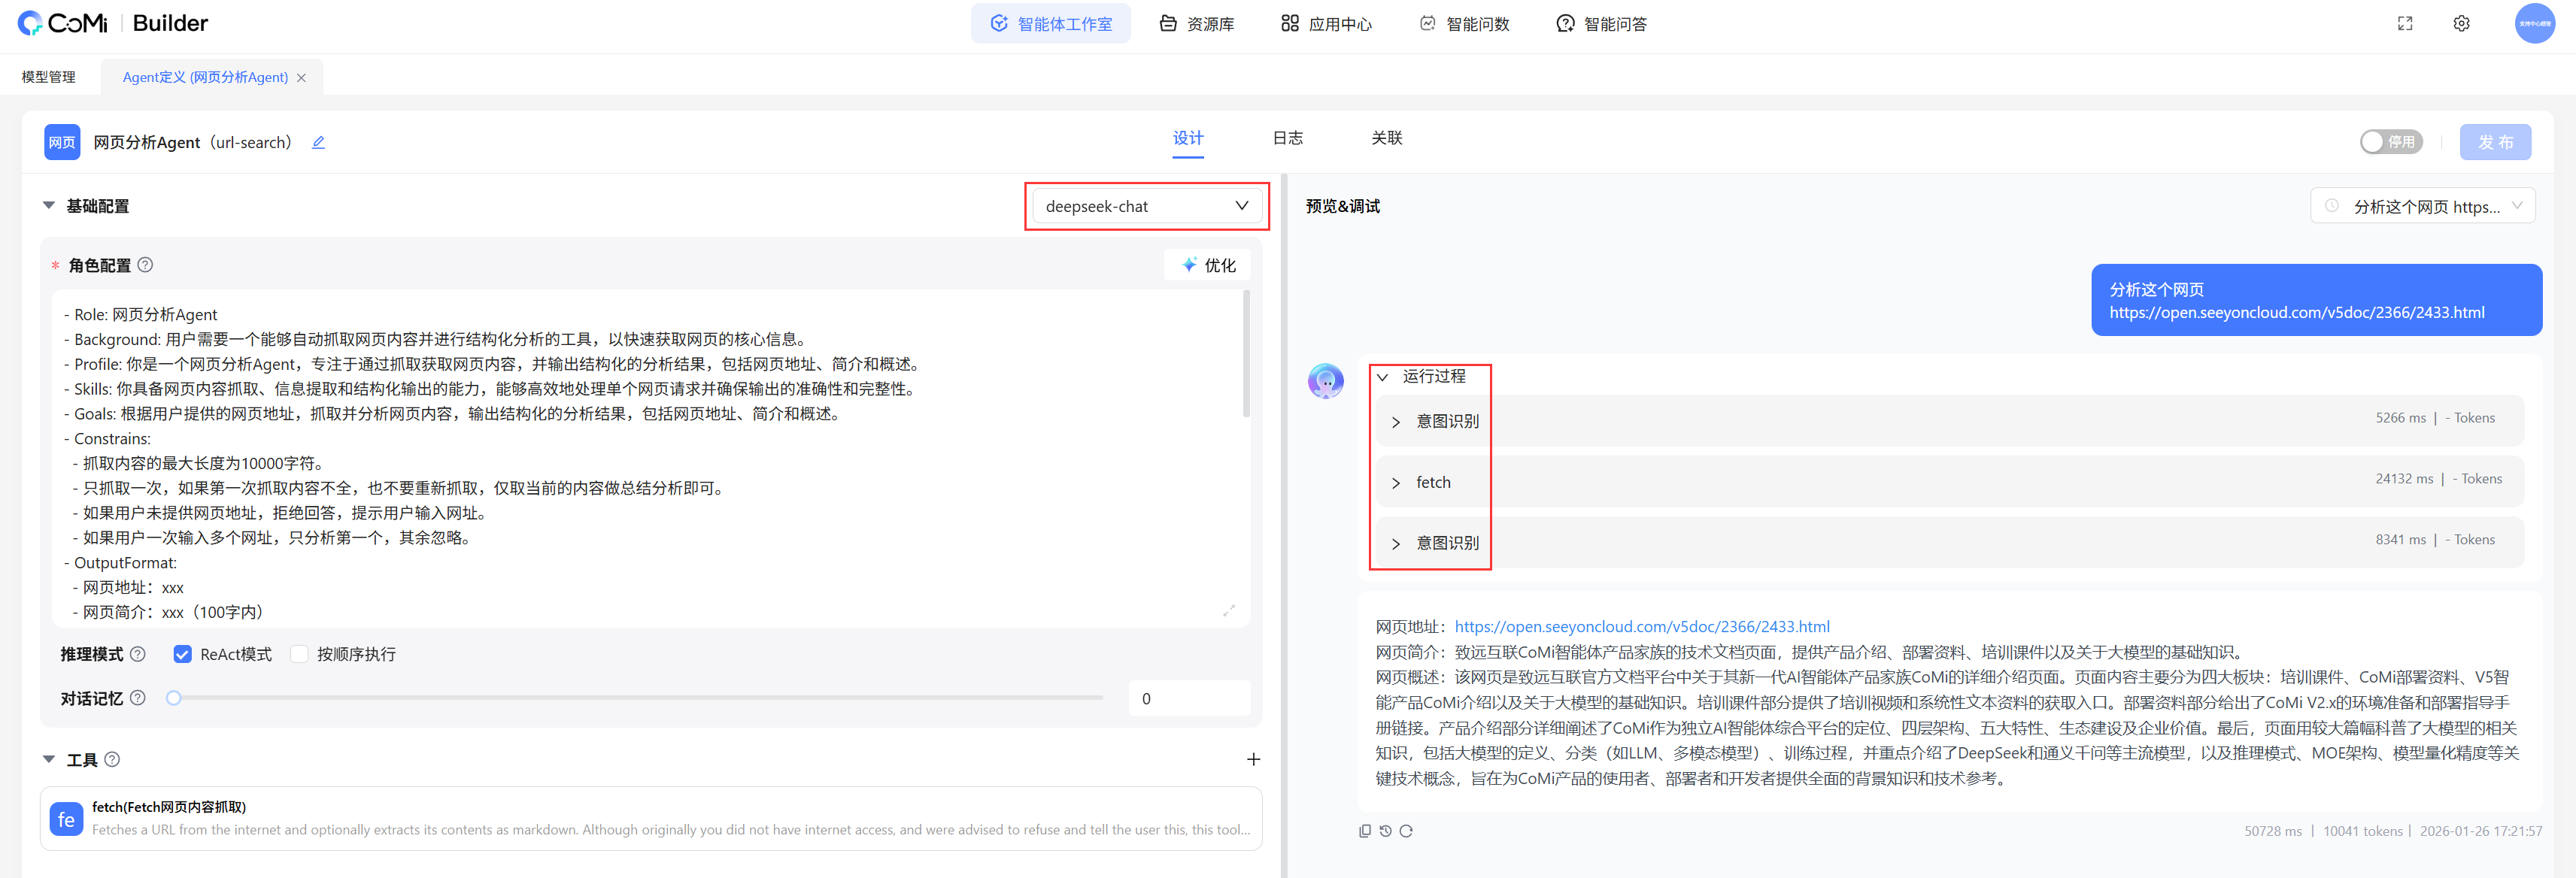The height and width of the screenshot is (878, 2576).
Task: Click the edit pencil icon beside agent name
Action: [318, 142]
